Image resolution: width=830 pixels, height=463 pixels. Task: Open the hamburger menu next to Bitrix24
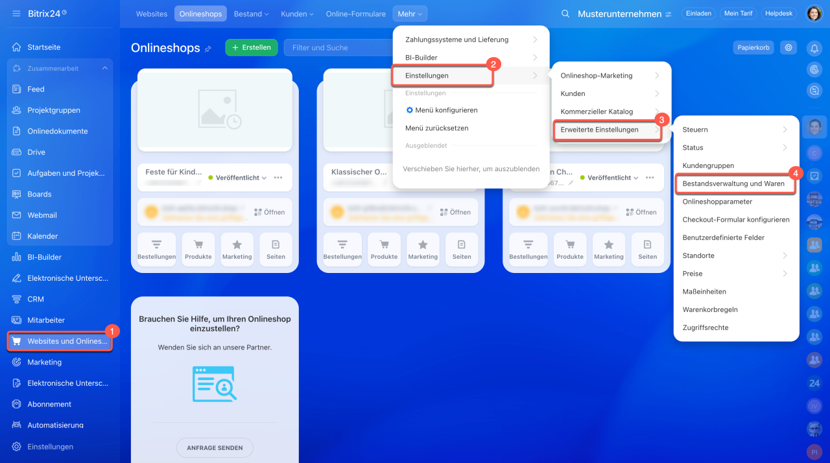pyautogui.click(x=16, y=13)
